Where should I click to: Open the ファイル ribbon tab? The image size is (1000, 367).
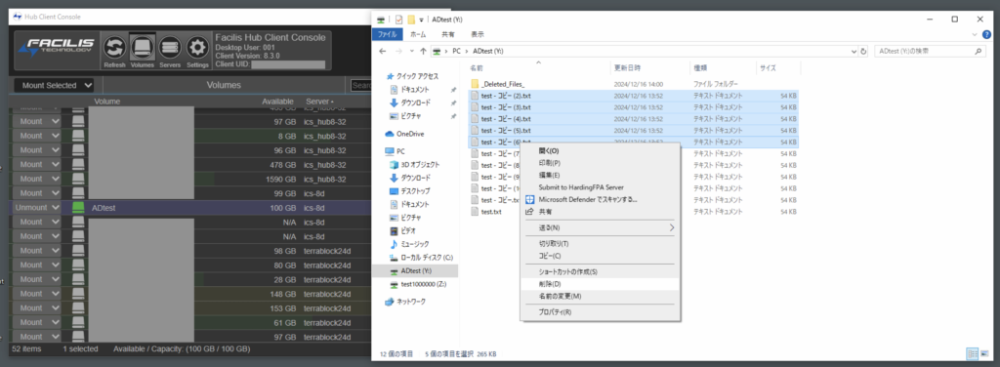click(x=387, y=34)
